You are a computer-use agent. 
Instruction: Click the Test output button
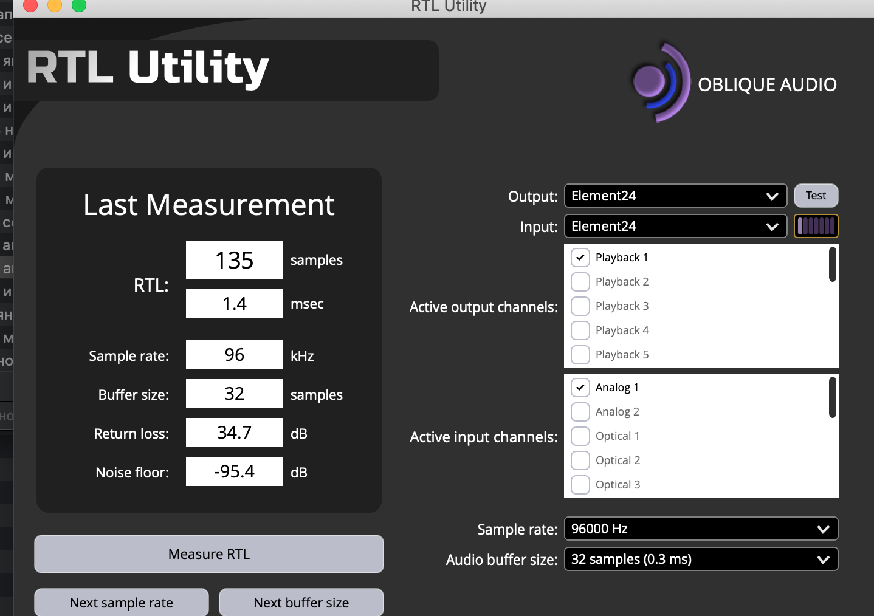click(816, 196)
